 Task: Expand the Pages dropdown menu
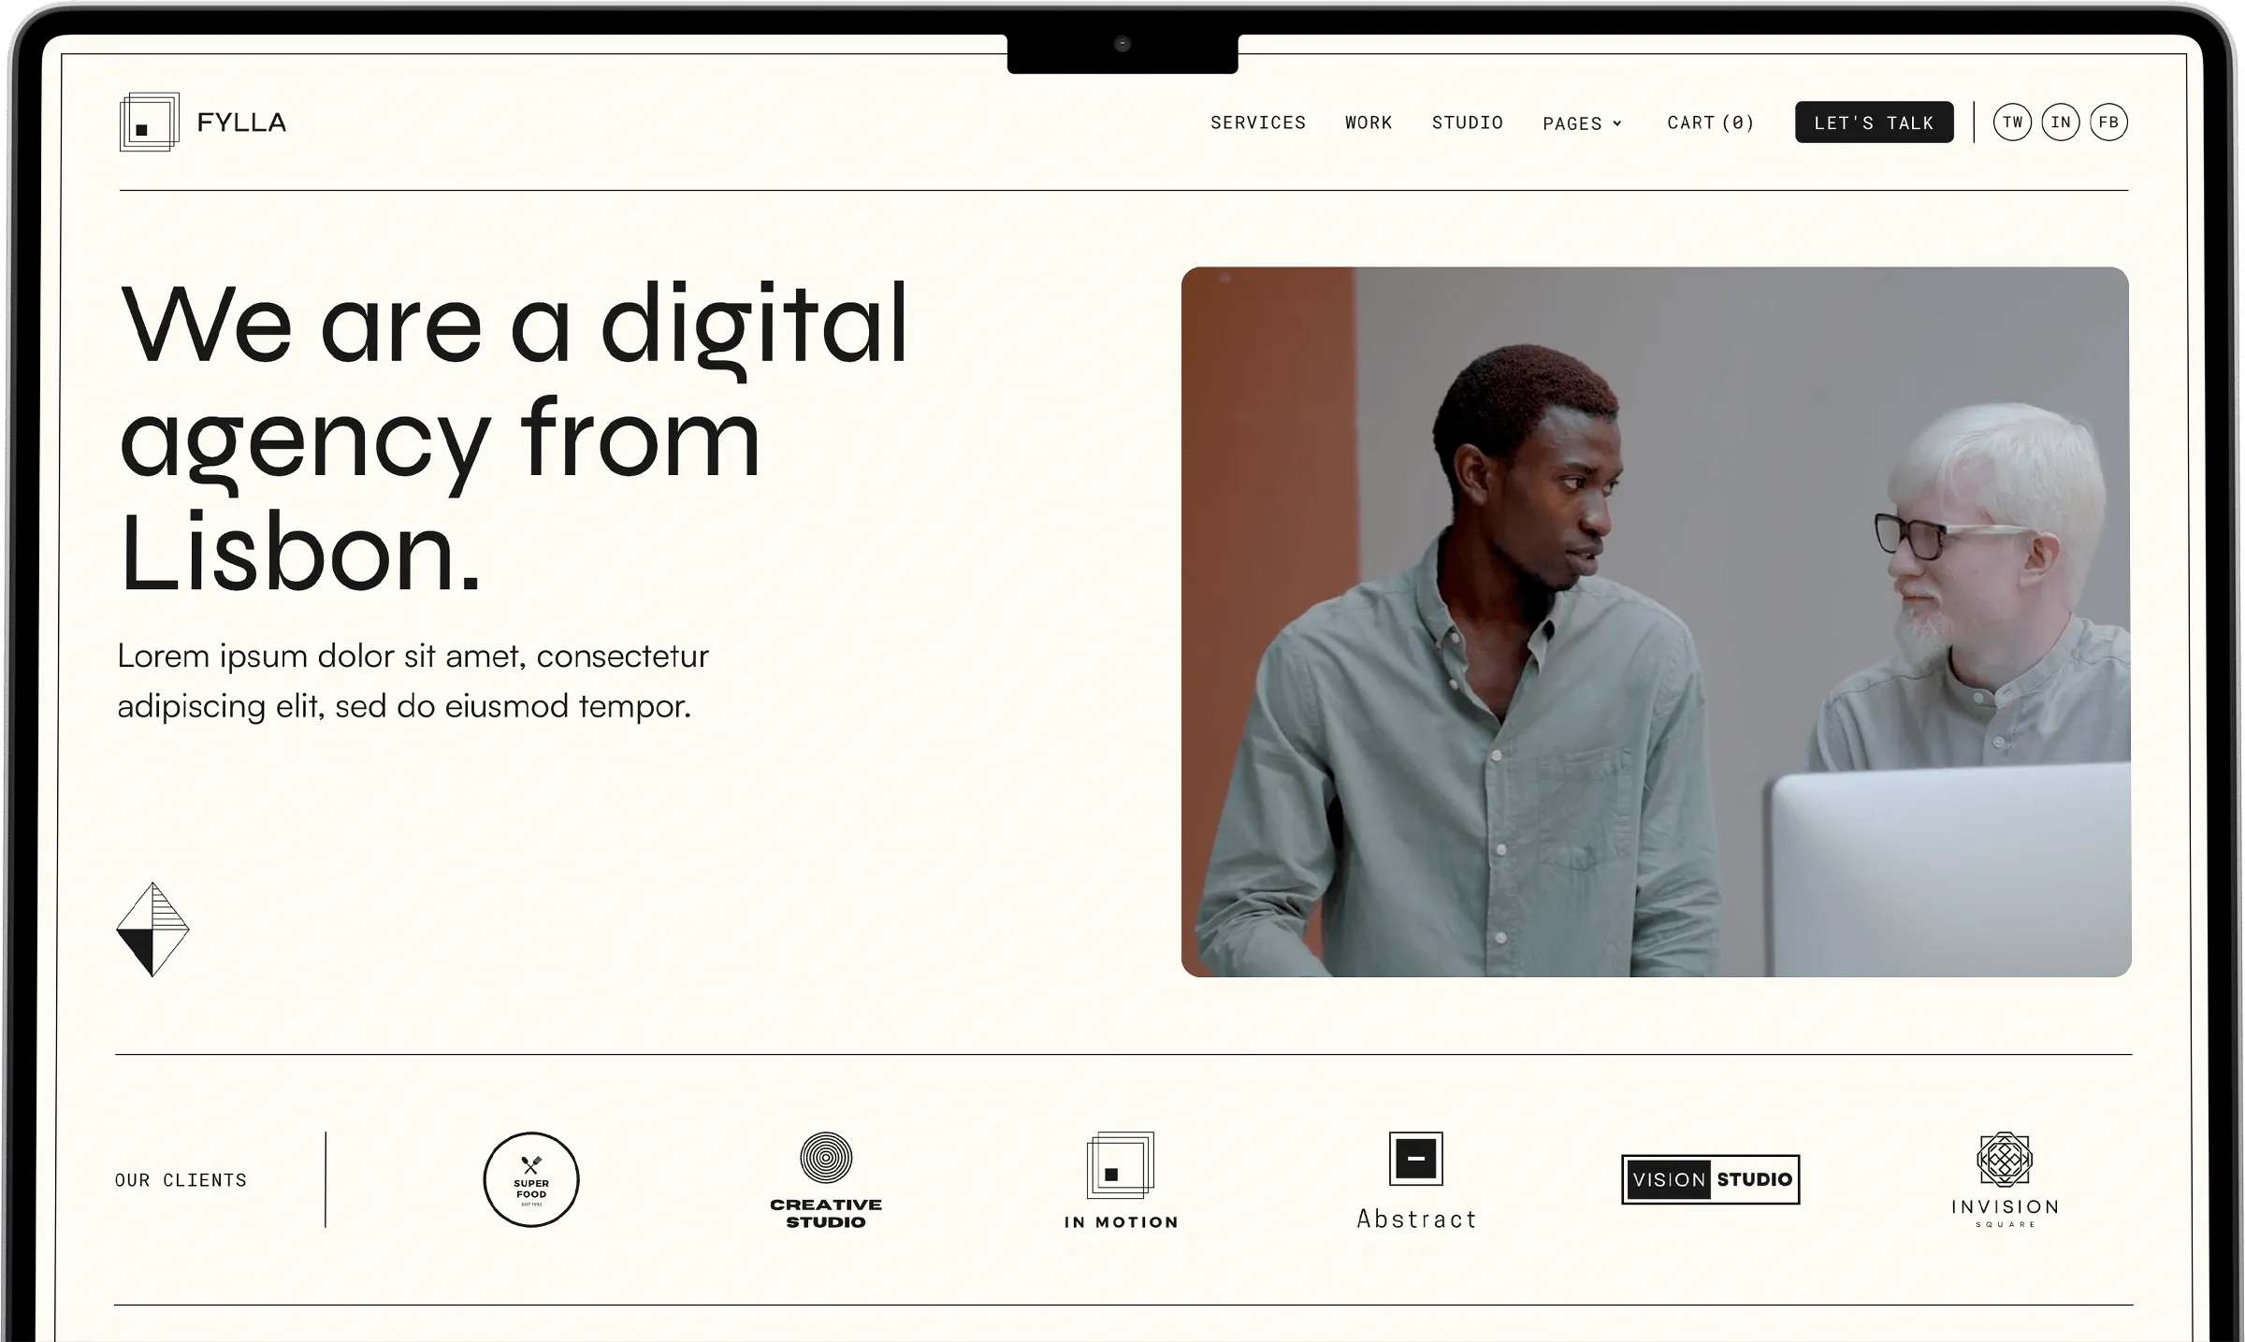coord(1572,123)
